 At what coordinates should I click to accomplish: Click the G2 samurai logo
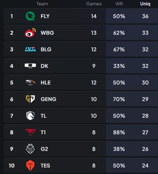point(30,149)
